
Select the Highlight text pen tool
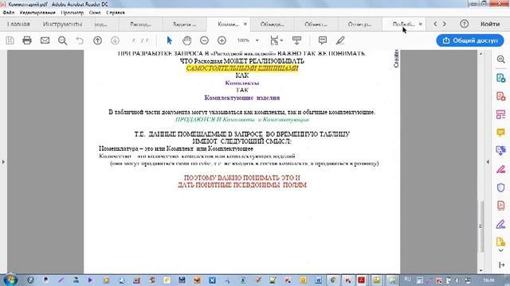click(x=340, y=41)
